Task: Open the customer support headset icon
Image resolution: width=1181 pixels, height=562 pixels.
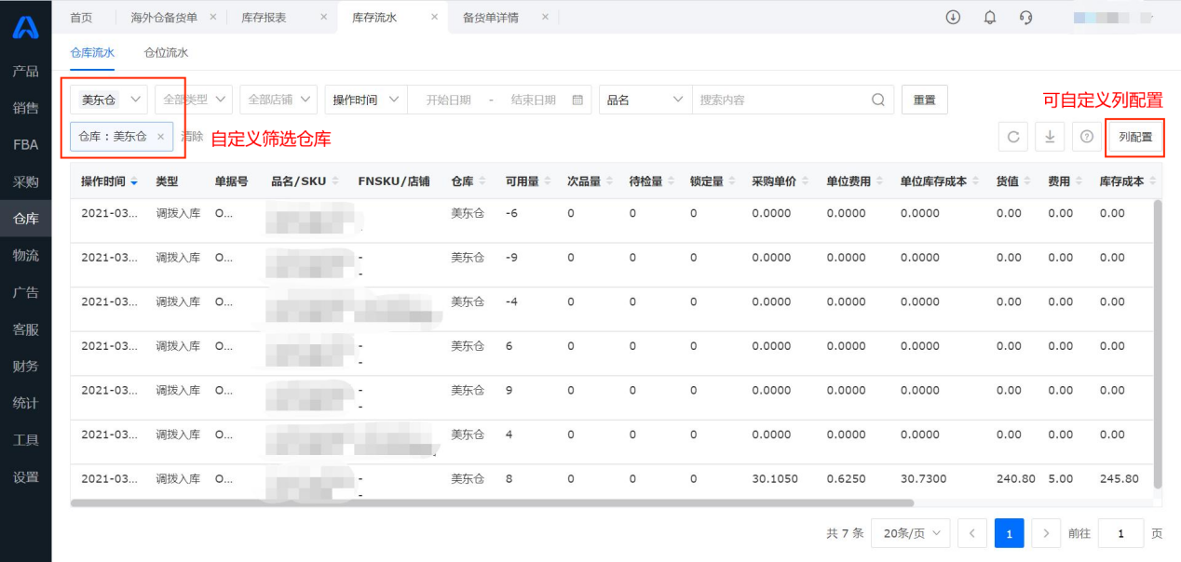Action: pyautogui.click(x=1026, y=17)
